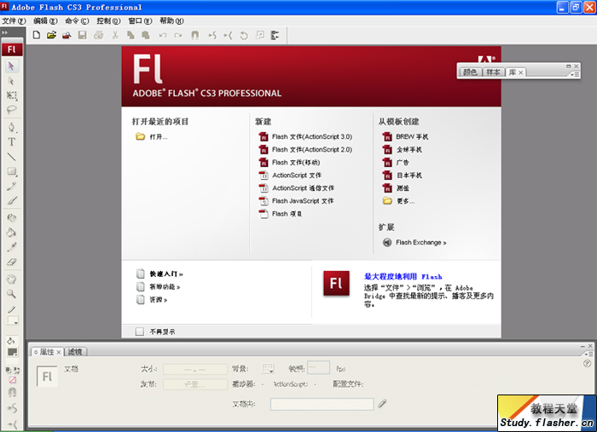
Task: Open the 命令 menu
Action: [x=77, y=21]
